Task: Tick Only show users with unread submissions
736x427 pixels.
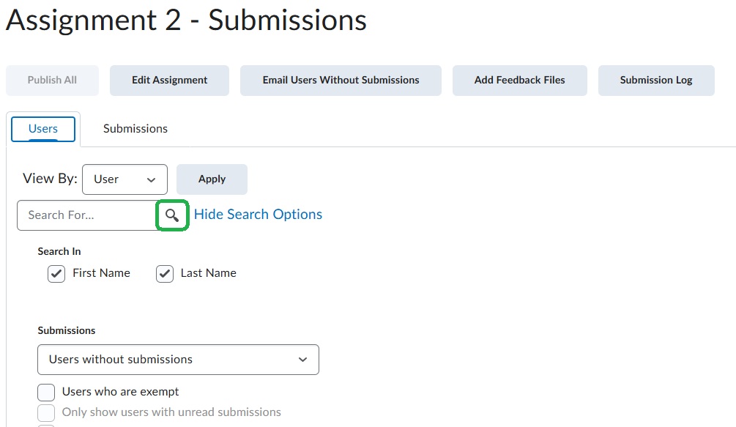Action: click(46, 412)
